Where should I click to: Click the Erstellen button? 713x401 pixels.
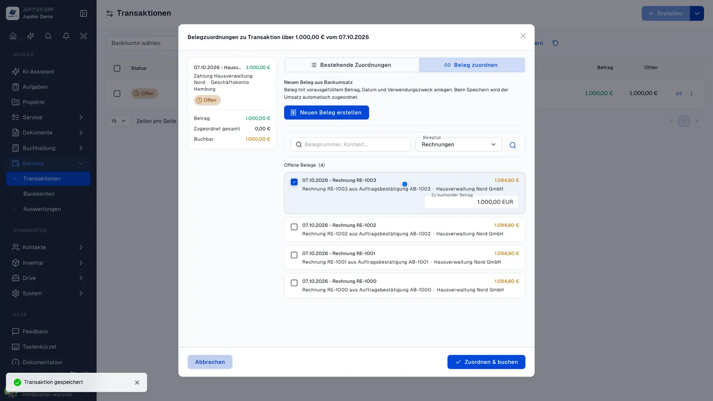coord(666,13)
